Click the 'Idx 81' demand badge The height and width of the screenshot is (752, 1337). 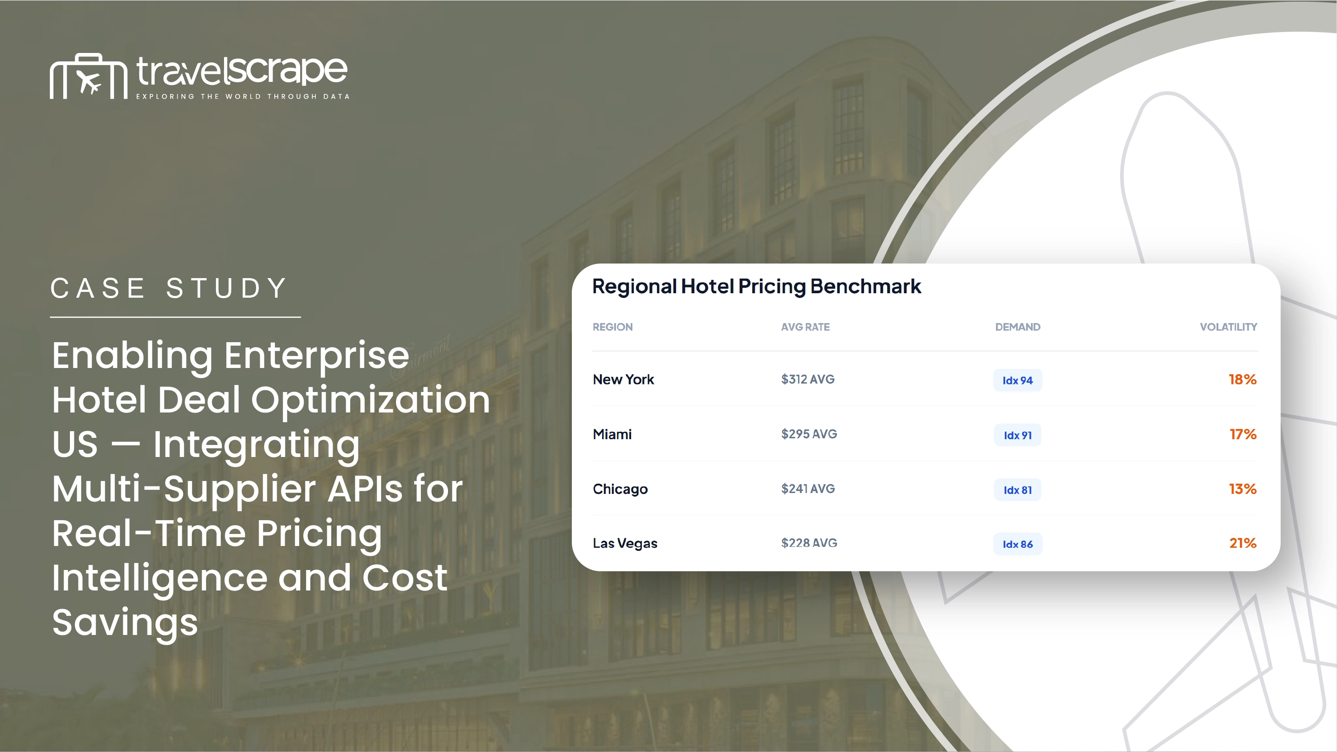(1018, 489)
